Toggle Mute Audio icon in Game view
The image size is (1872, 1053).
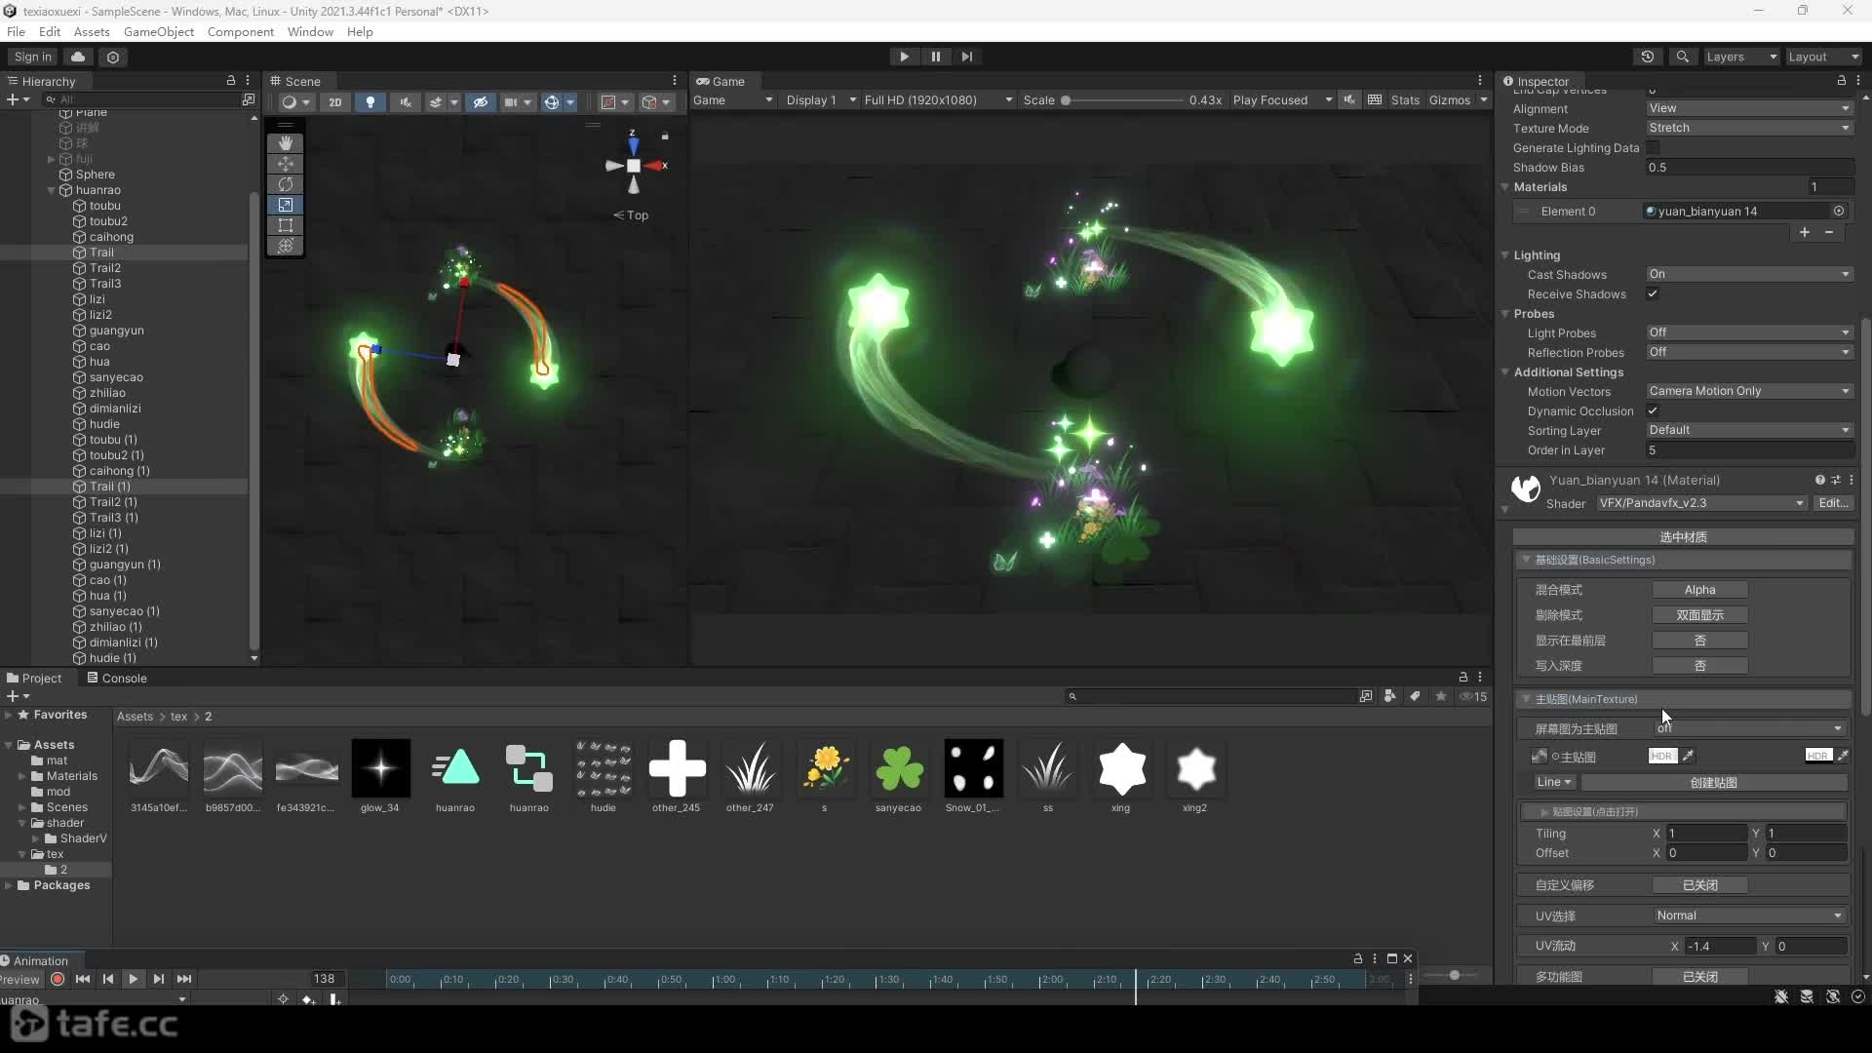(1349, 100)
